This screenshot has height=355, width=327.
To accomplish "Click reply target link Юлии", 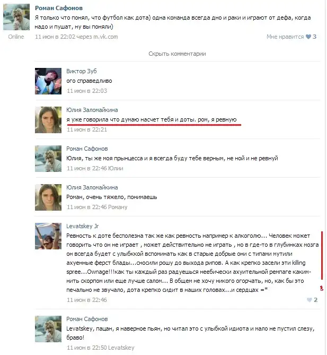I will [116, 168].
